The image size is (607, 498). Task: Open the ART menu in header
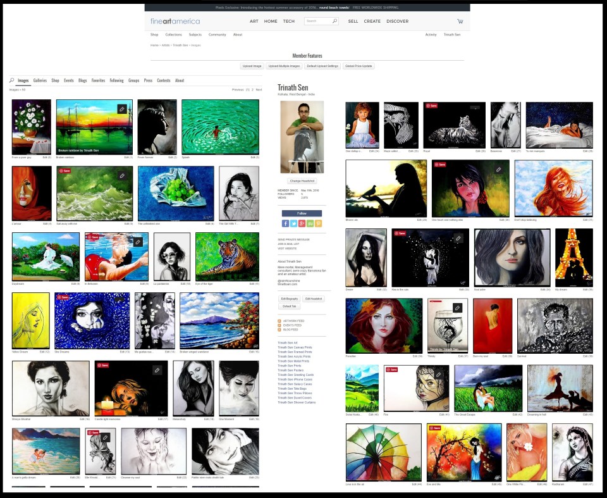click(x=254, y=21)
